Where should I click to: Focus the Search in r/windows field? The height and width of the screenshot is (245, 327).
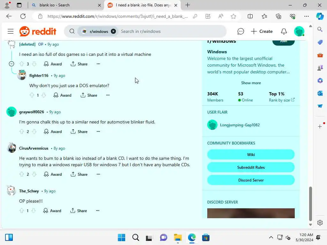click(171, 31)
